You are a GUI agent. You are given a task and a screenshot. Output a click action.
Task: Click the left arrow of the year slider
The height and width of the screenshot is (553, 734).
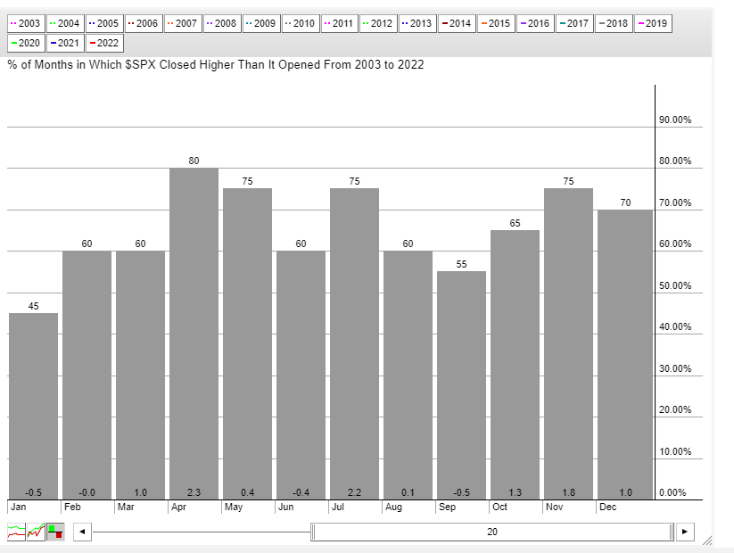(x=81, y=532)
